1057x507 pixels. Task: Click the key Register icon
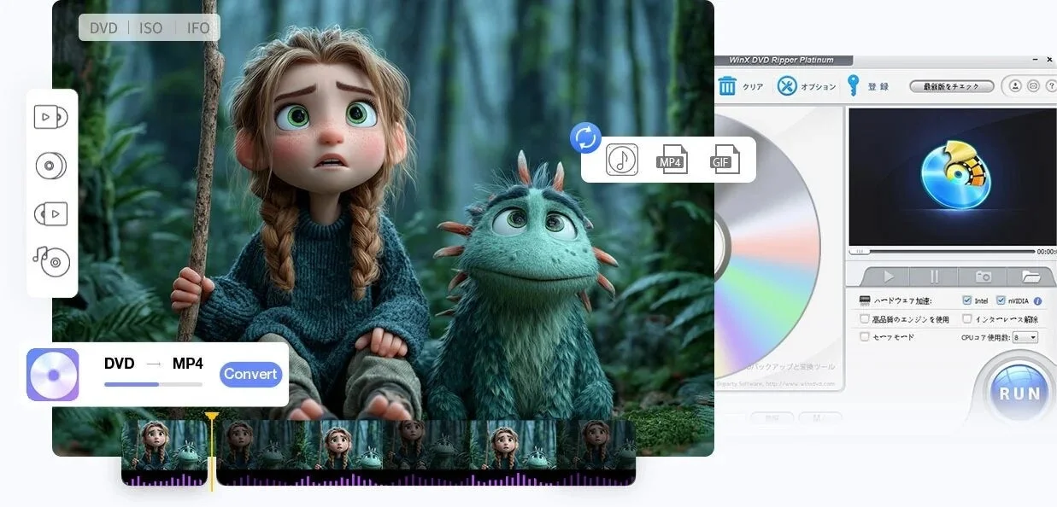click(x=852, y=85)
